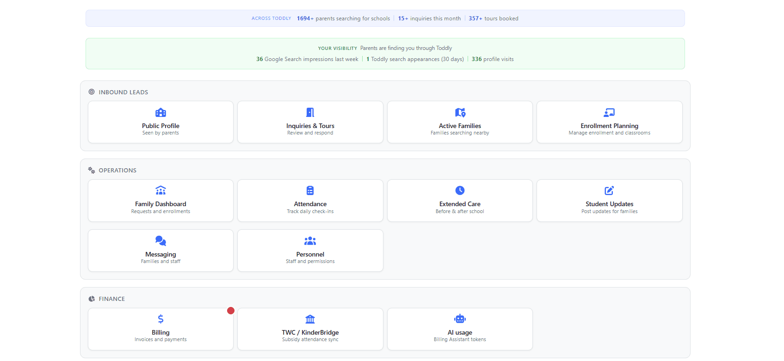The image size is (784, 361).
Task: Click '36 Google Search impressions last week'
Action: [x=307, y=59]
